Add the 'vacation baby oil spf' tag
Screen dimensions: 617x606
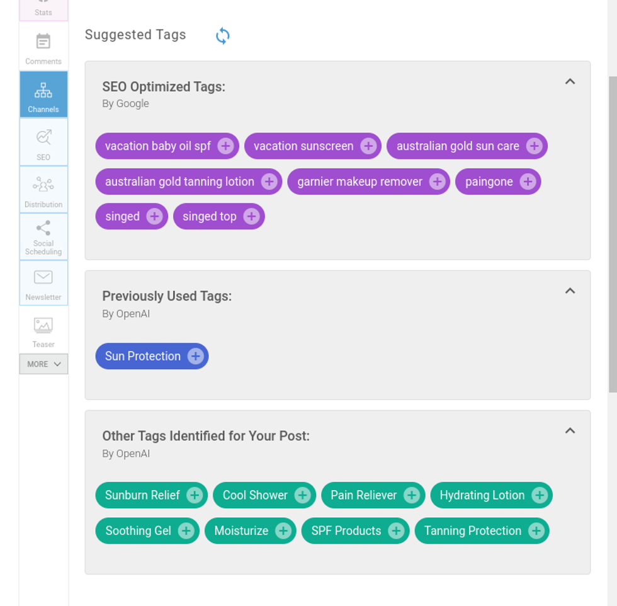coord(225,146)
